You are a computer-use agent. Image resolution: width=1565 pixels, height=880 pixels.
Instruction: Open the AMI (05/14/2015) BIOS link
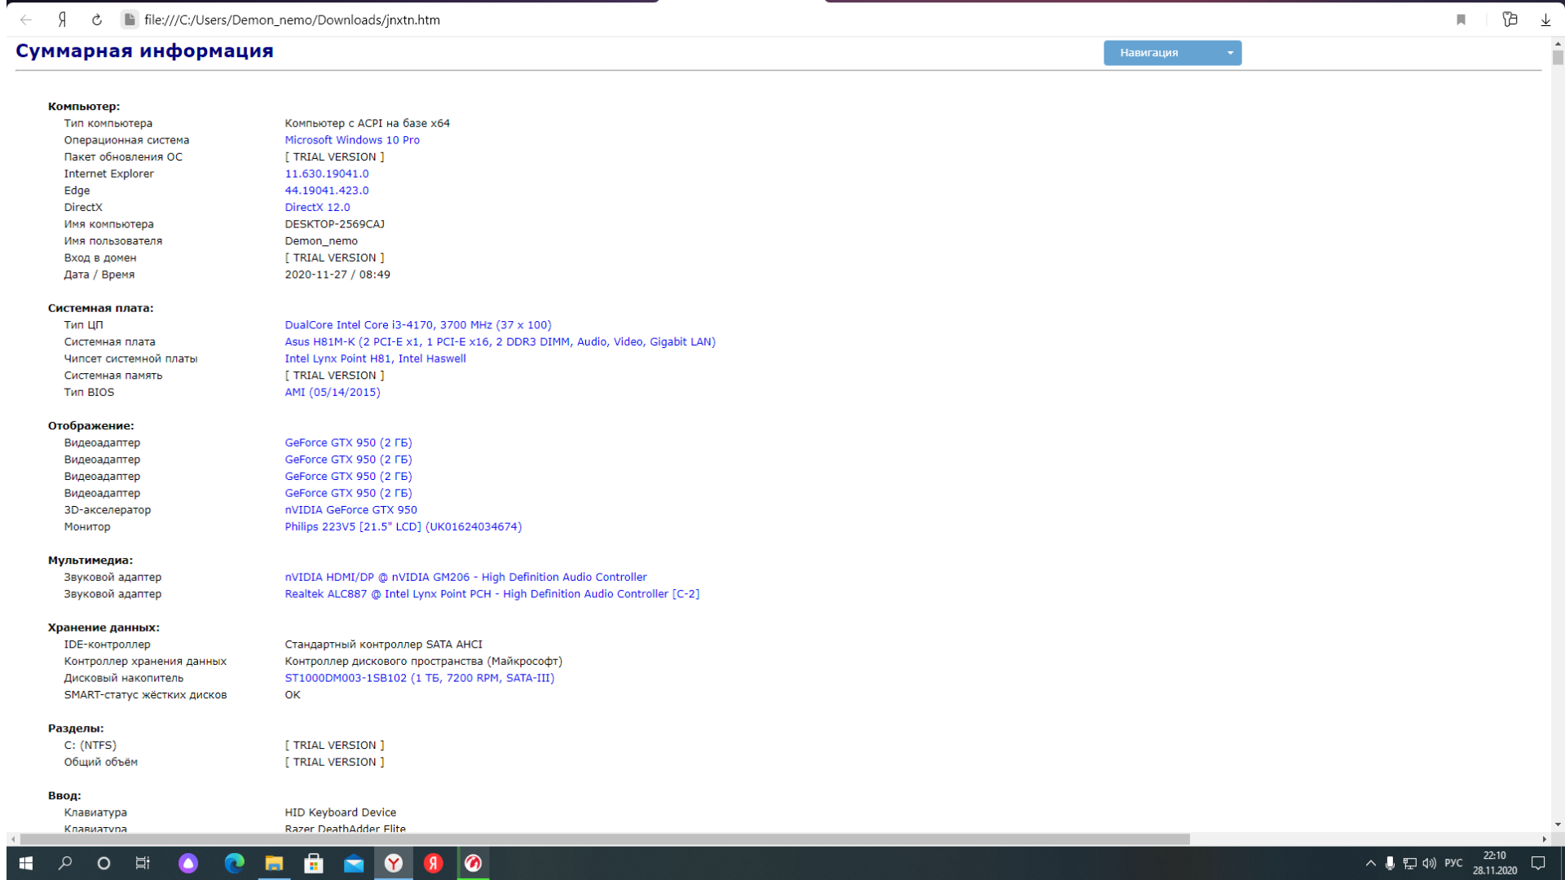point(332,393)
